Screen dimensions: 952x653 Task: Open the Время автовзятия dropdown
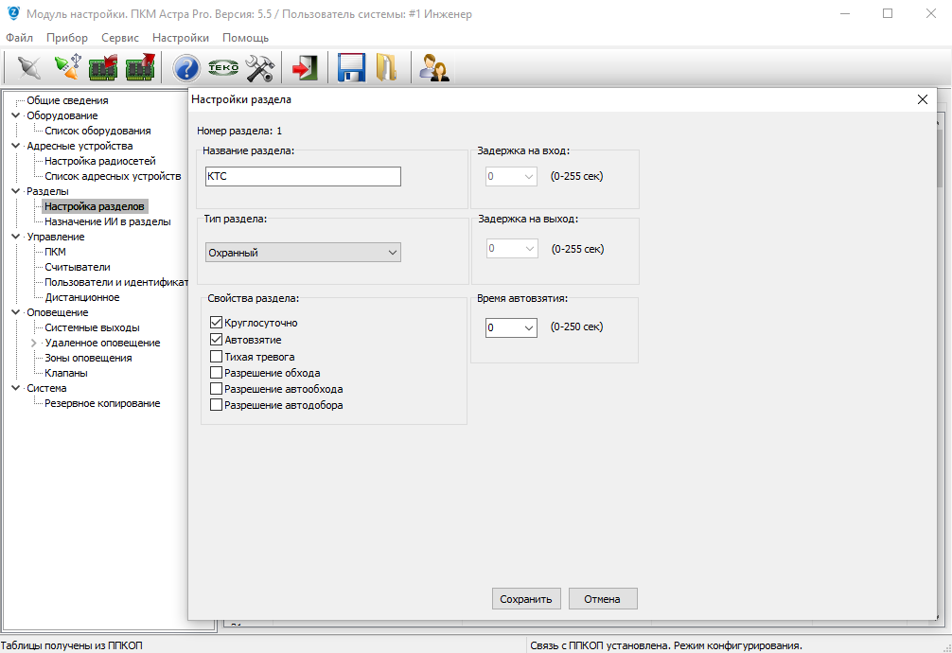pyautogui.click(x=511, y=327)
